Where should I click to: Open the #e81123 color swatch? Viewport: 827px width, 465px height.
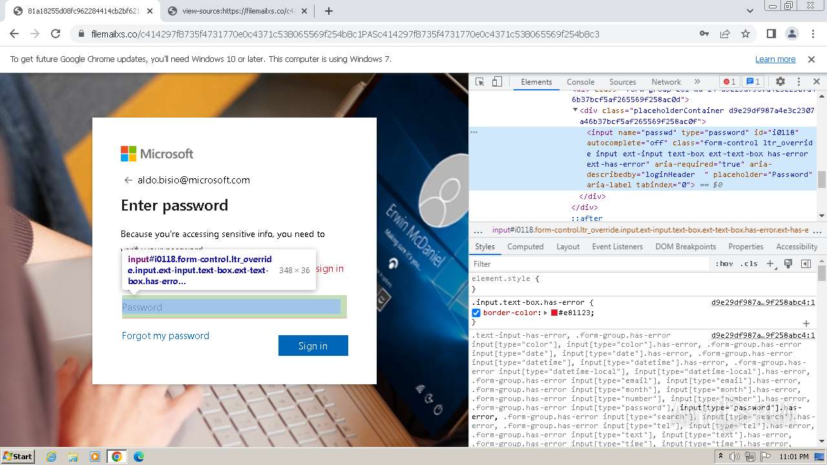point(554,313)
